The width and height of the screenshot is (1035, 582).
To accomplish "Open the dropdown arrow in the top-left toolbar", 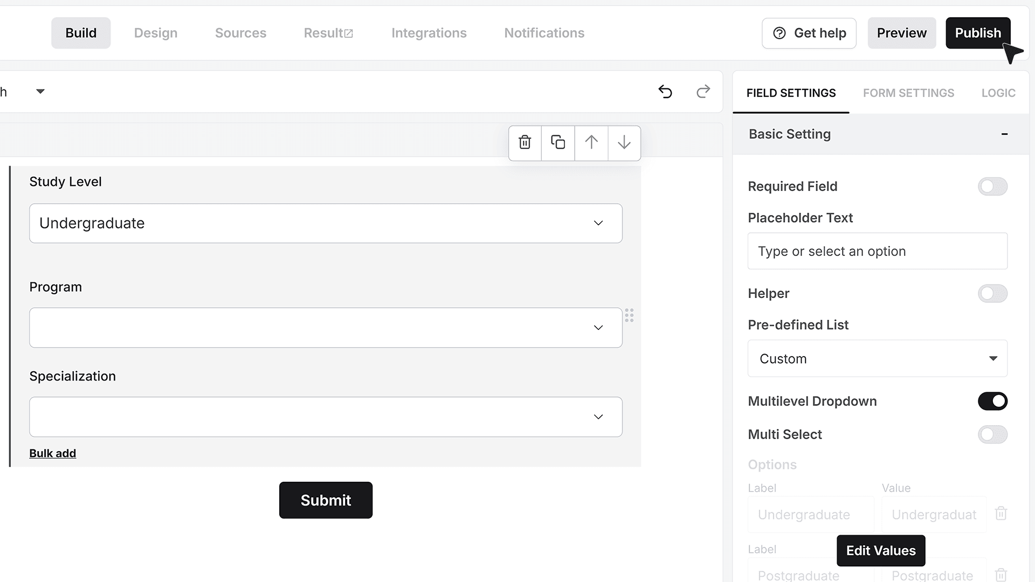I will coord(40,92).
